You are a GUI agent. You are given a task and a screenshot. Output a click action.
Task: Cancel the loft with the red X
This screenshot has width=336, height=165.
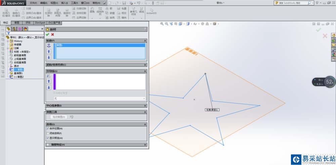tap(52, 34)
